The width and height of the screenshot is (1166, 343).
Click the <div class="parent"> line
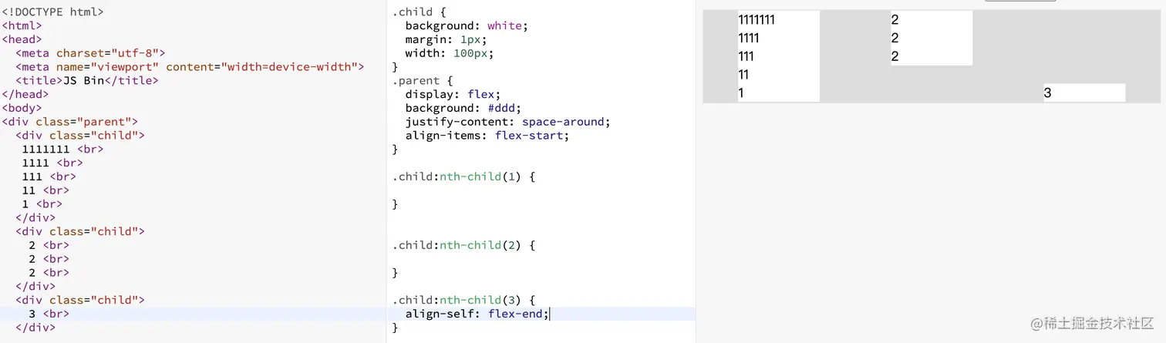tap(69, 122)
